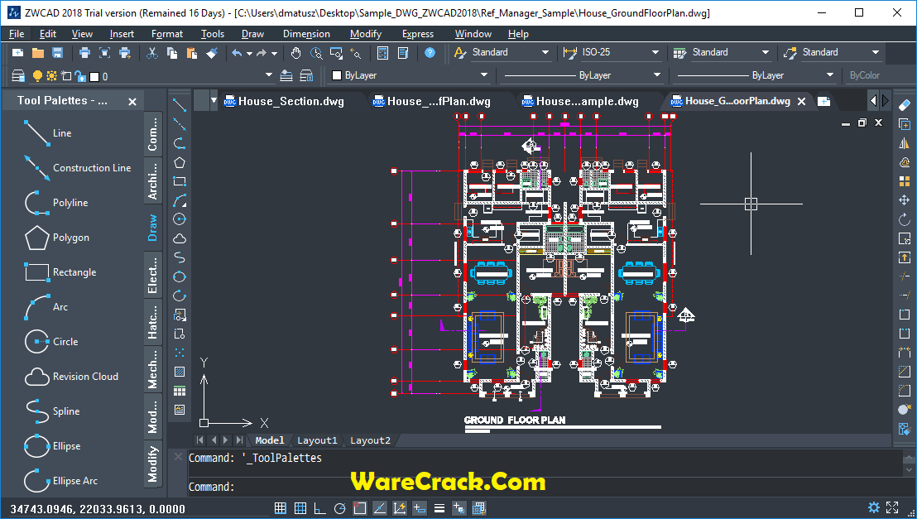Open the table style Standard dropdown

731,53
